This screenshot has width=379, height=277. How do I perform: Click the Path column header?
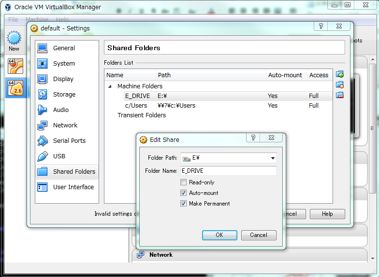pyautogui.click(x=211, y=75)
